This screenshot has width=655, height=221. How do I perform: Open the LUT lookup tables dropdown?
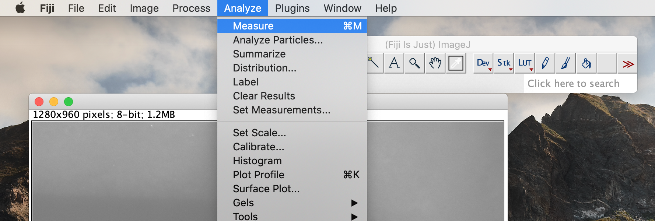pyautogui.click(x=525, y=63)
